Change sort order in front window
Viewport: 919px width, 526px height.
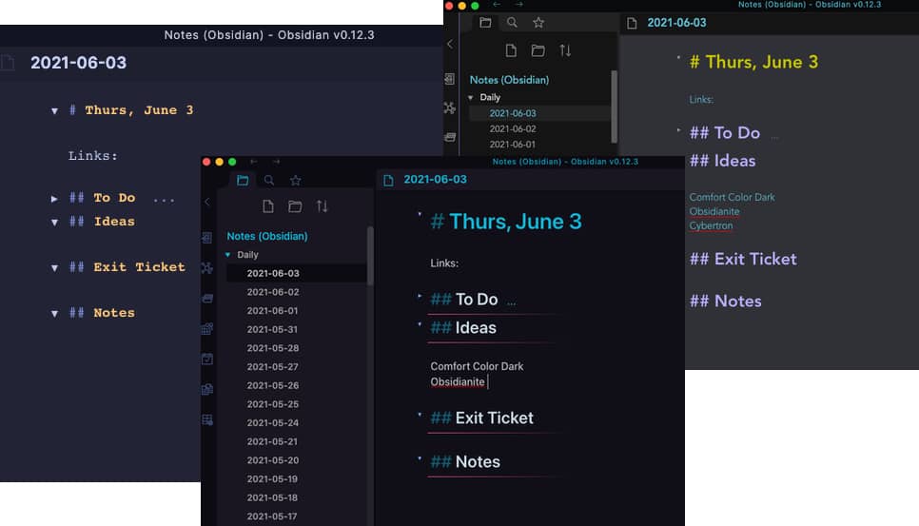click(322, 206)
